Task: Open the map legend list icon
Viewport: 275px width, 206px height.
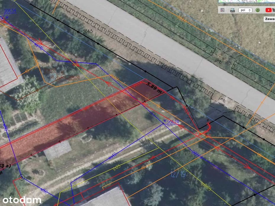Action: click(x=222, y=10)
